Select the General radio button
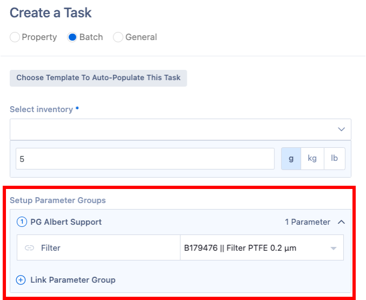 (x=118, y=37)
